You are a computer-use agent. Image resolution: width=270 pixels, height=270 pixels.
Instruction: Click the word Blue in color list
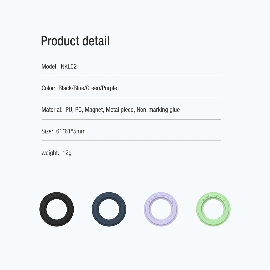[79, 88]
